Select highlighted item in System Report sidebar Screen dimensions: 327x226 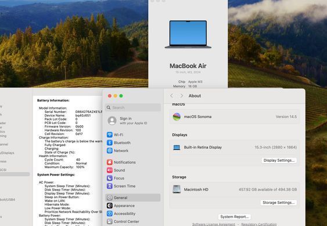point(15,174)
